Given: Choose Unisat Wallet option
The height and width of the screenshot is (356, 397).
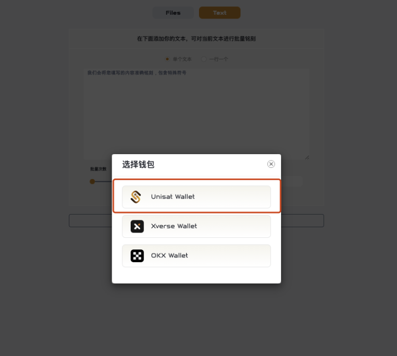Looking at the screenshot, I should click(196, 197).
